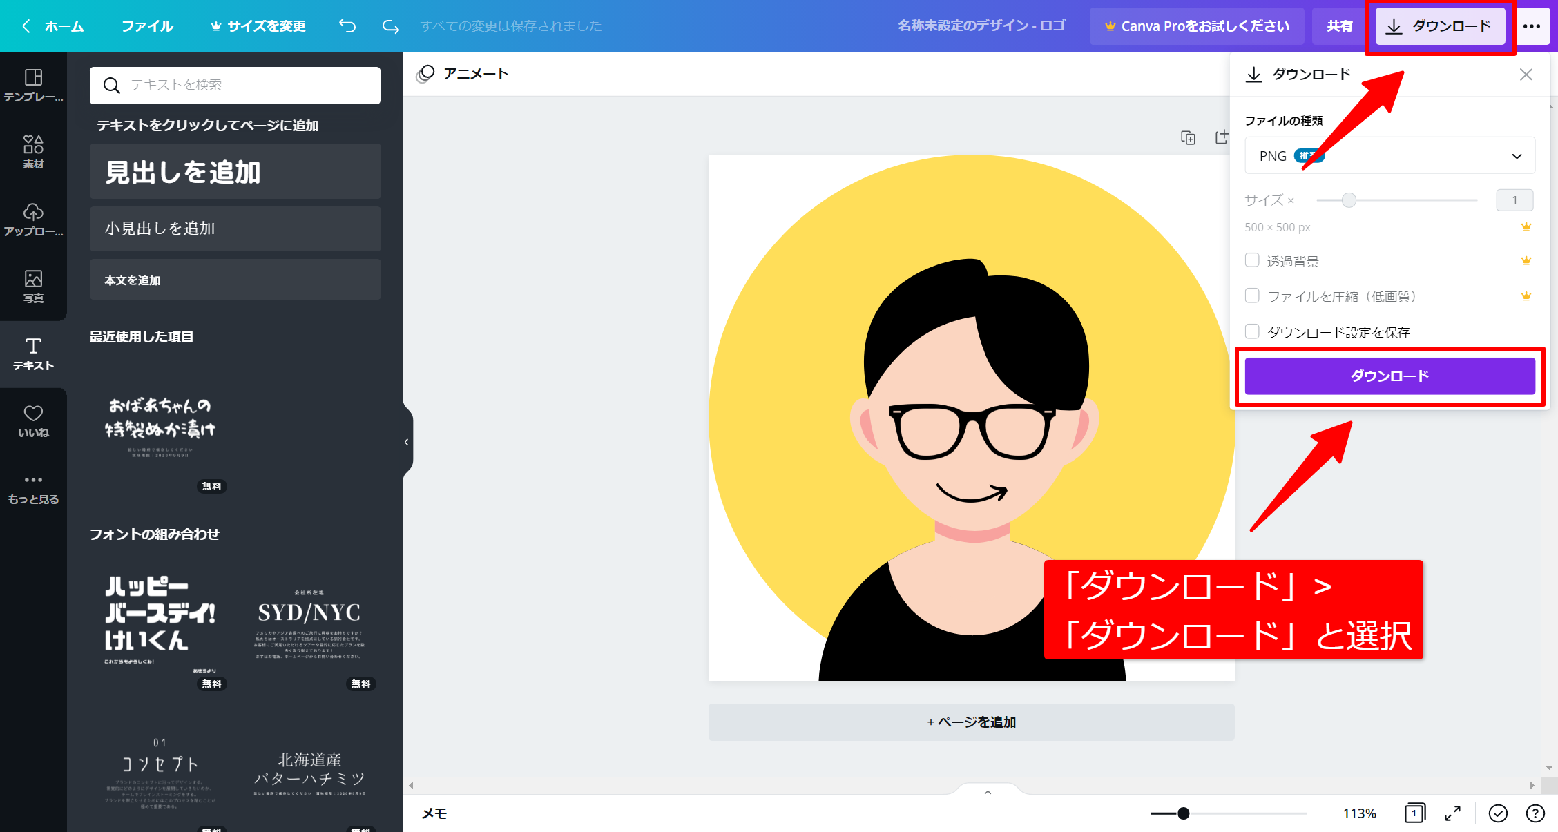Click + ページを追加 to add a page
Screen dimensions: 1558x832
(x=971, y=722)
